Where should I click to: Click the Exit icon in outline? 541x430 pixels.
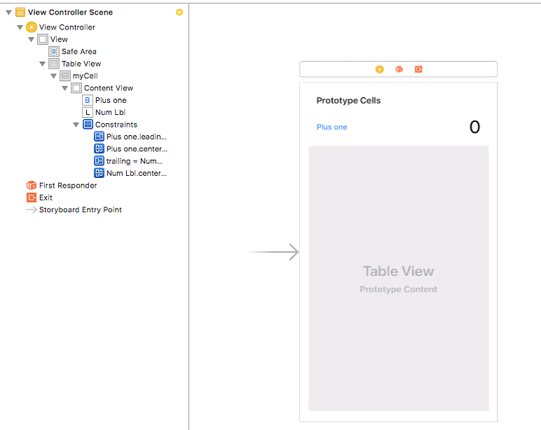point(32,197)
